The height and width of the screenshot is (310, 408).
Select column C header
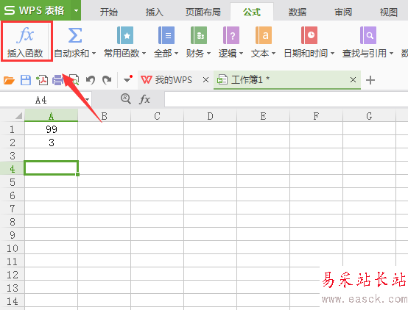click(x=157, y=115)
